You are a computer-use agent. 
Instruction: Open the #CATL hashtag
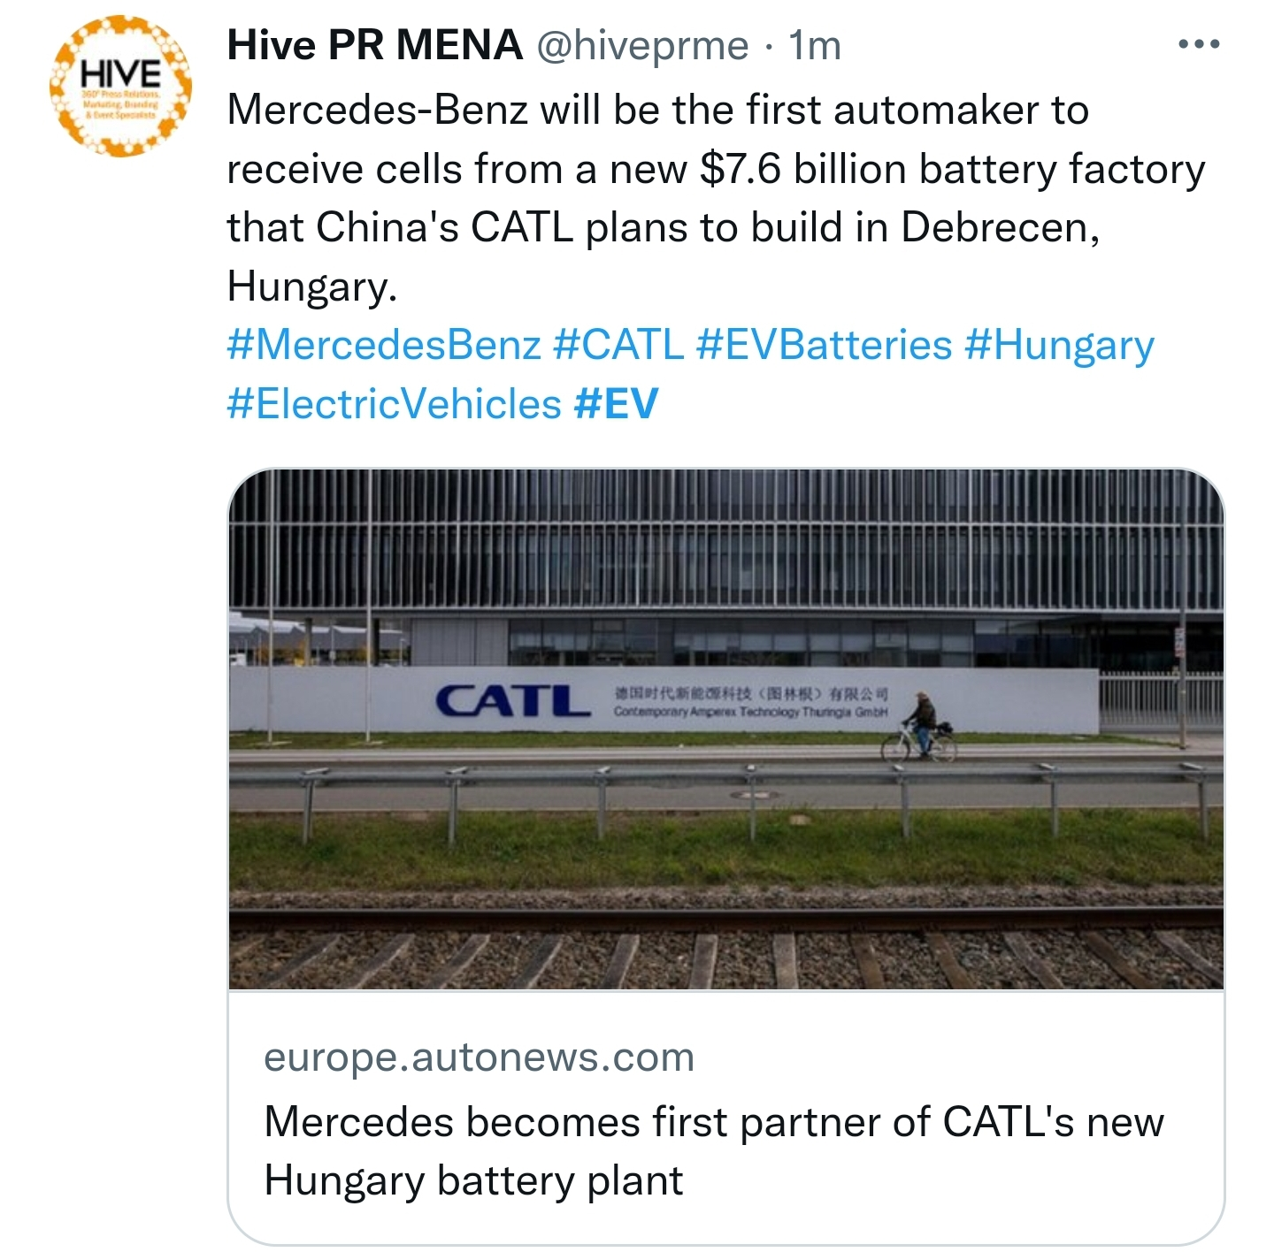(618, 345)
